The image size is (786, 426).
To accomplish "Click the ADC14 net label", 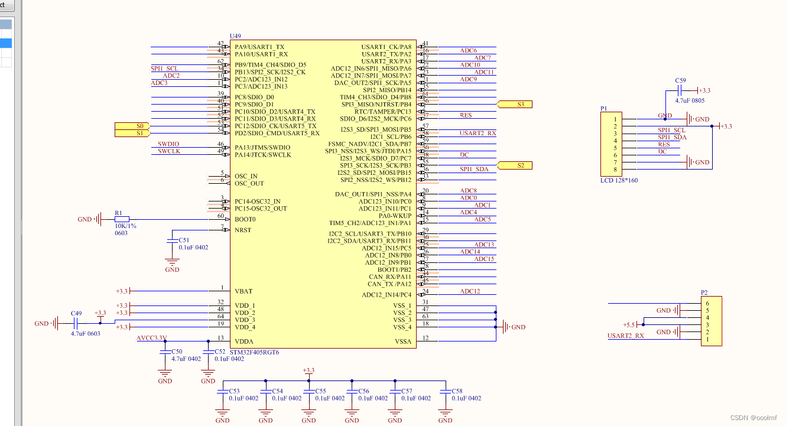I will (x=470, y=252).
